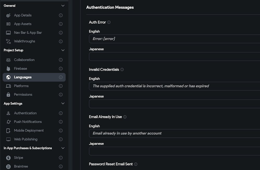Collapse the Project Setup section
Image resolution: width=260 pixels, height=170 pixels.
(63, 50)
